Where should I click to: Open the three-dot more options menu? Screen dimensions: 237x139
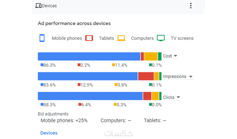click(x=191, y=6)
